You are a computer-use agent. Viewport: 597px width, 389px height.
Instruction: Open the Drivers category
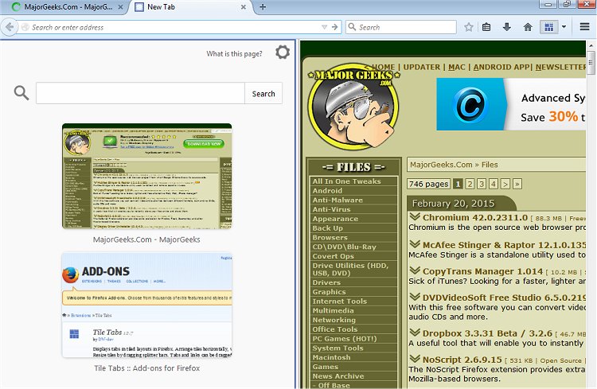point(354,282)
